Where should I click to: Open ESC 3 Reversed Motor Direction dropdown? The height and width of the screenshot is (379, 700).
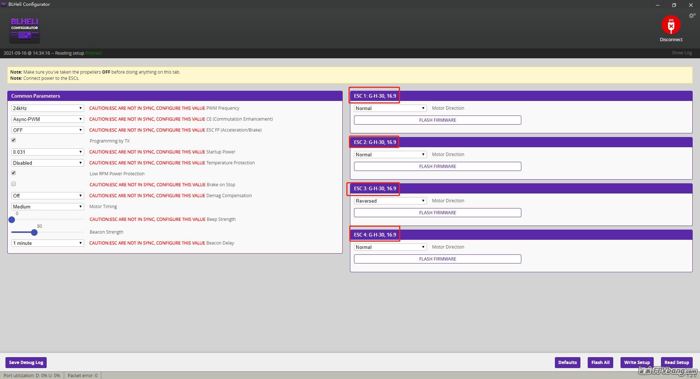[390, 201]
